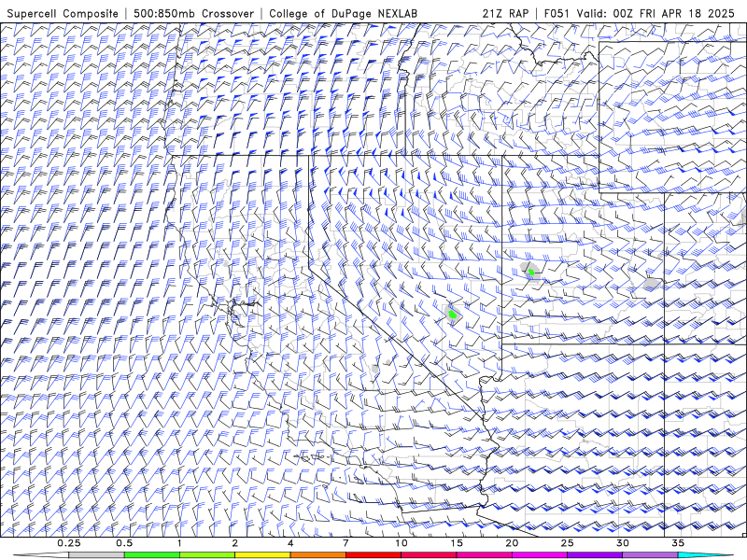Click the '4' color bar tick label
747x560 pixels.
click(x=290, y=543)
